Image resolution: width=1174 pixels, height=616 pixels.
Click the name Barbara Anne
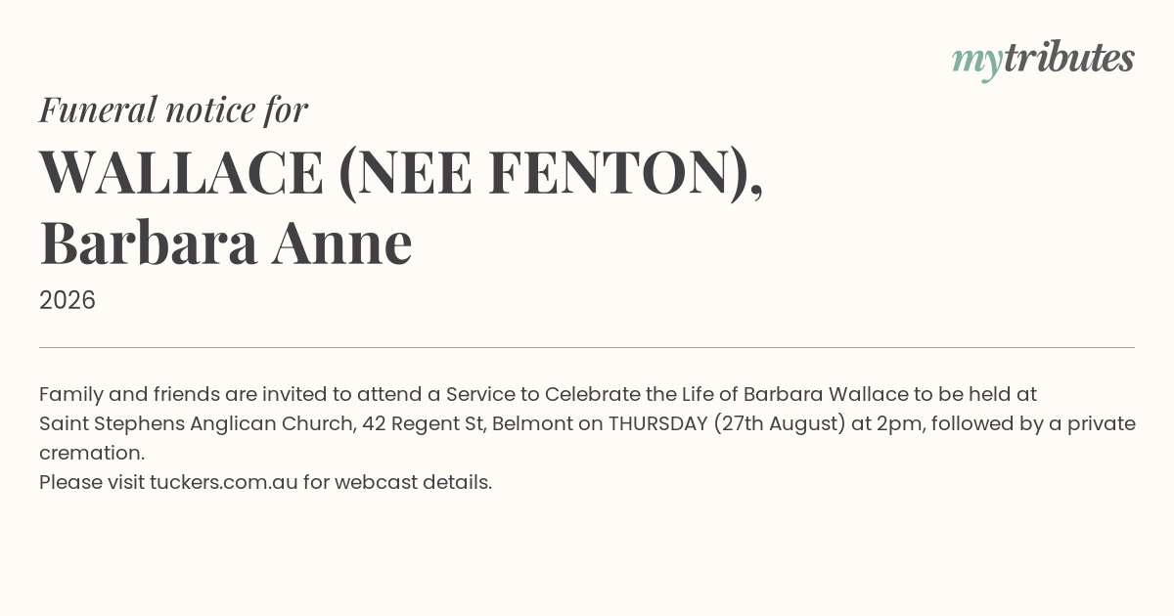226,243
